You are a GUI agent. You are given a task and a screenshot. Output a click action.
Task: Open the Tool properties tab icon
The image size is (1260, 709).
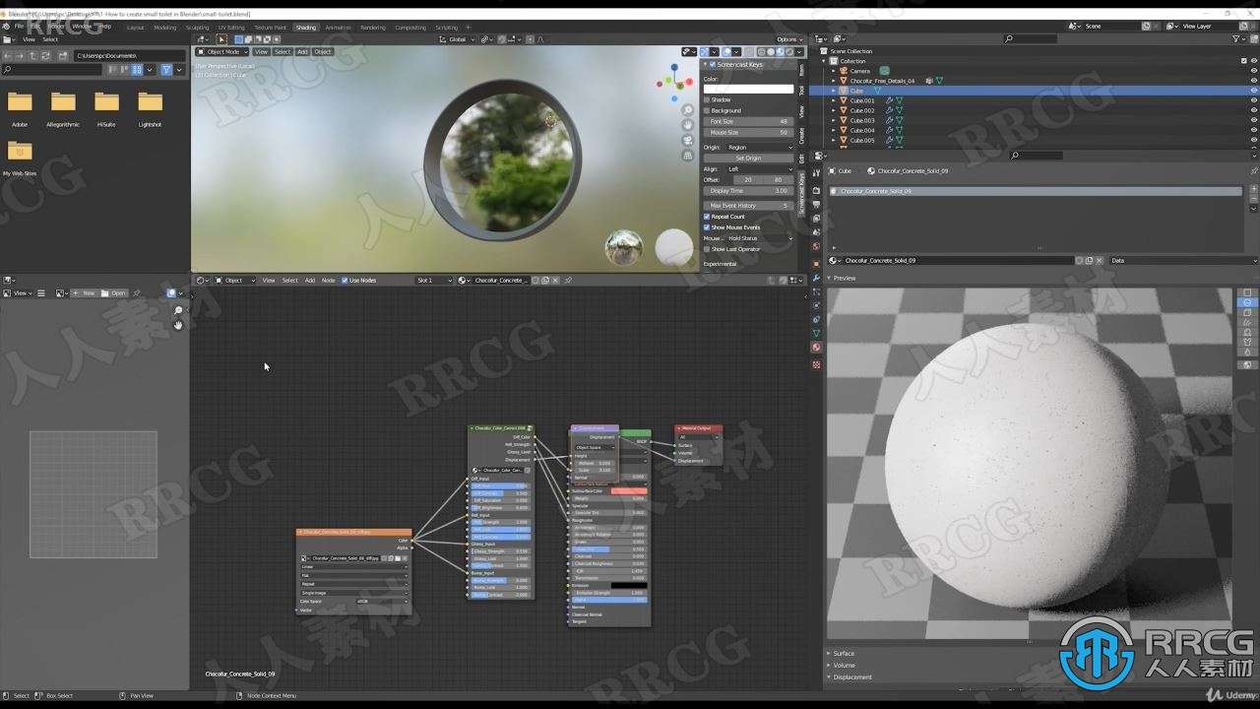pyautogui.click(x=816, y=173)
